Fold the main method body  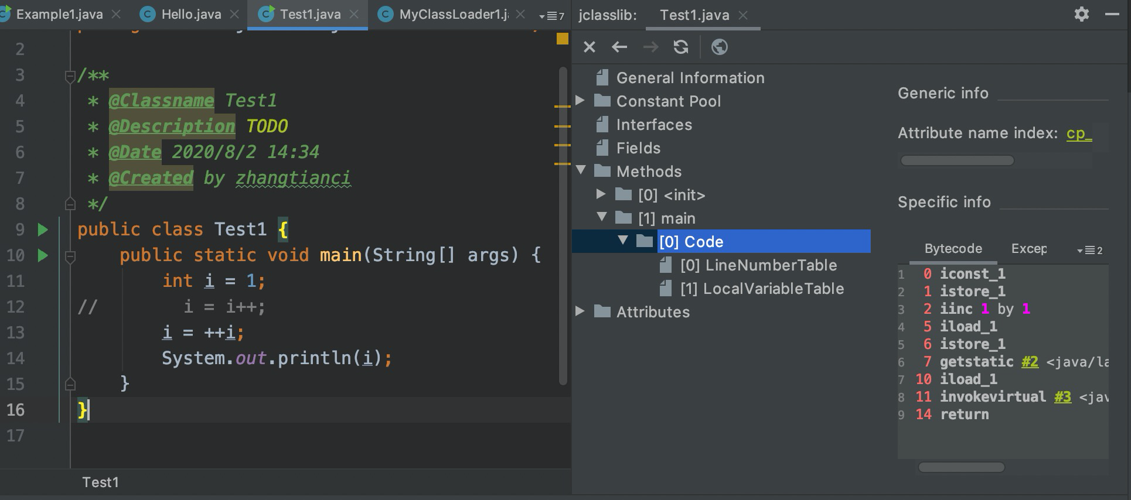(x=70, y=256)
